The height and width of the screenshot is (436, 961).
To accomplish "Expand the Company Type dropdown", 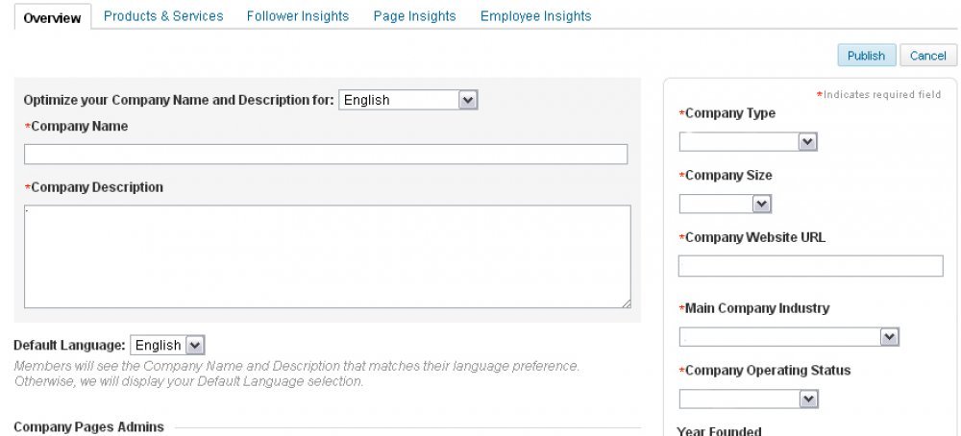I will [748, 142].
